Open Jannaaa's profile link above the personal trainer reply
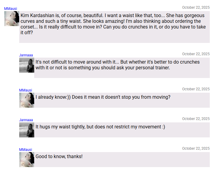The image size is (210, 171). (26, 55)
